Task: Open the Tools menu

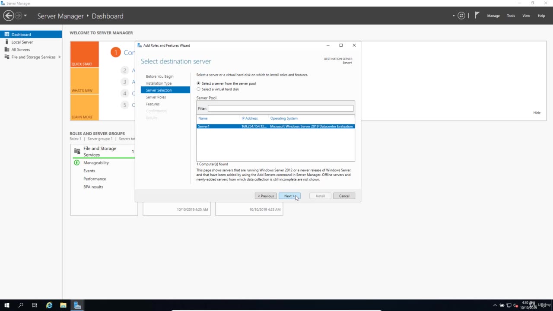Action: (x=511, y=16)
